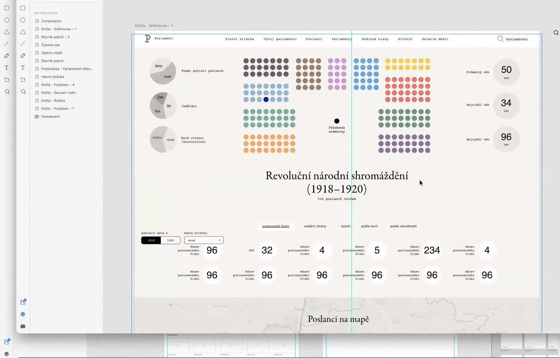Viewport: 560px width, 358px height.
Task: Open the úvod section dropdown
Action: 204,240
